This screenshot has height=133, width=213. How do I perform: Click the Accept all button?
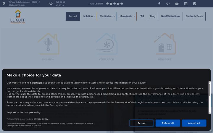[194, 123]
